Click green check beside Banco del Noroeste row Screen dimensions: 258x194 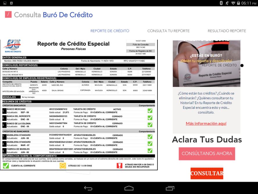(150, 118)
